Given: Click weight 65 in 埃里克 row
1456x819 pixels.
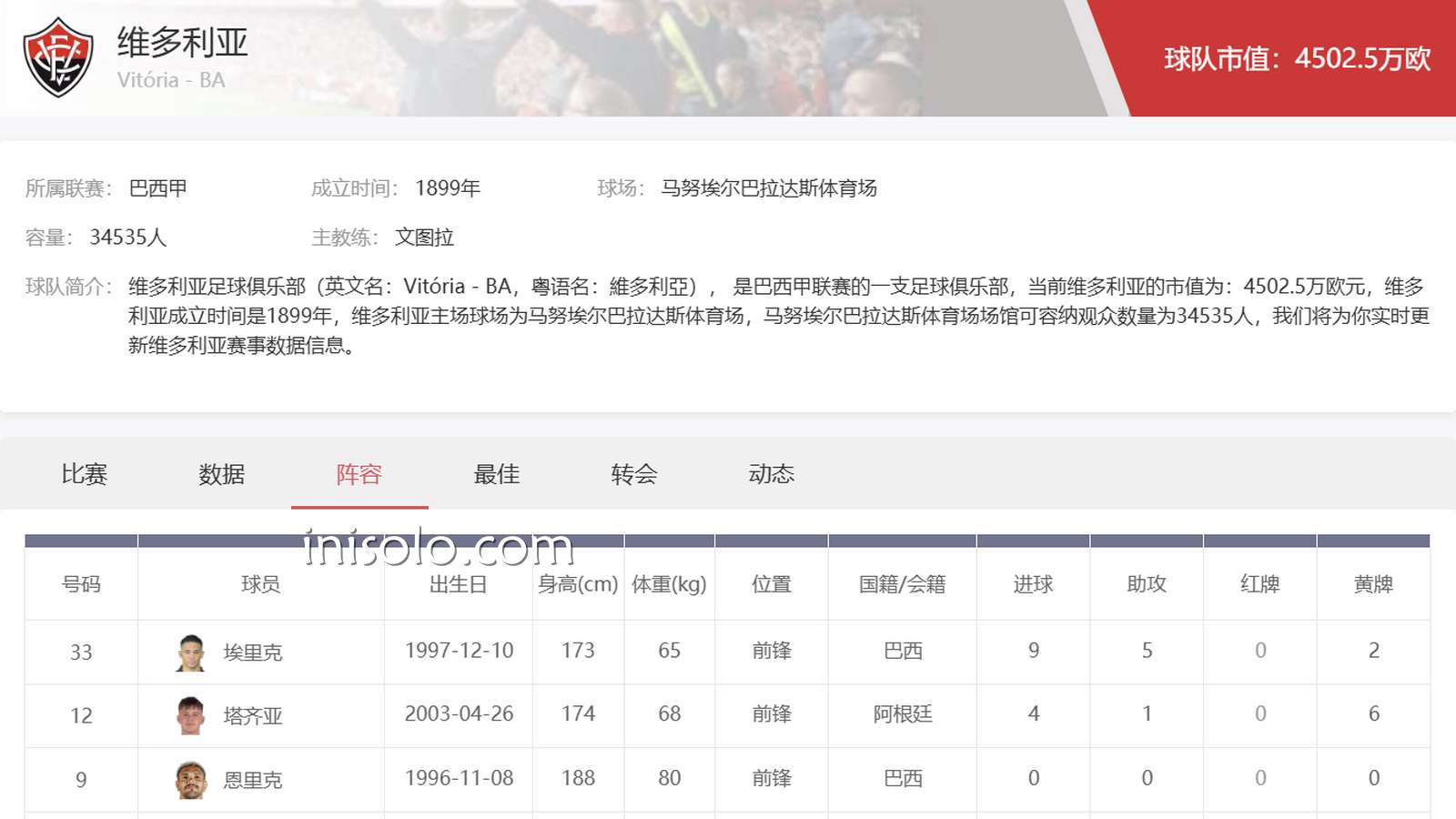Looking at the screenshot, I should click(x=670, y=651).
